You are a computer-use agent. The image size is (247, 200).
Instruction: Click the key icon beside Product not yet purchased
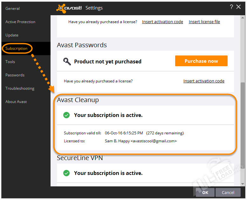tap(67, 61)
